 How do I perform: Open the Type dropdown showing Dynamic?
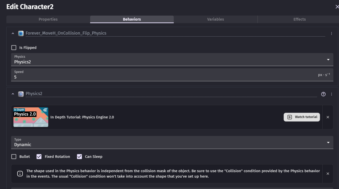(x=172, y=142)
